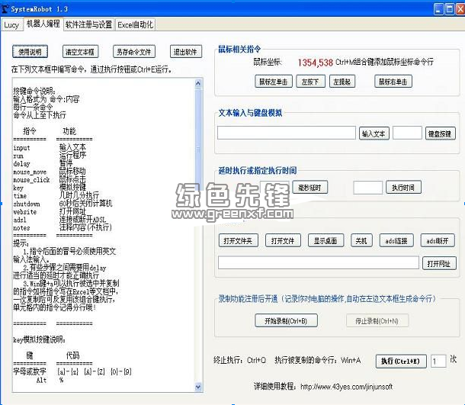Add a 鼠标左单击 mouse command

273,81
